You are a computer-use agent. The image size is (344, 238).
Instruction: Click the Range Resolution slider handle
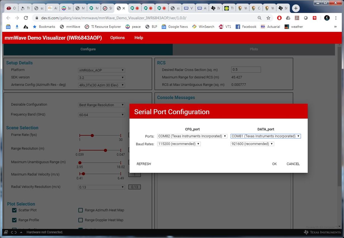pyautogui.click(x=105, y=150)
